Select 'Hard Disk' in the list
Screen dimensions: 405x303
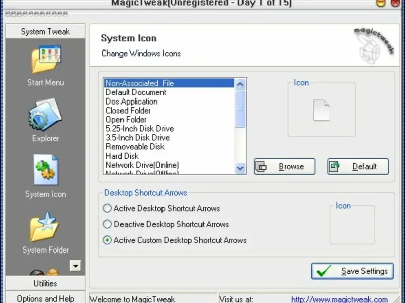169,156
